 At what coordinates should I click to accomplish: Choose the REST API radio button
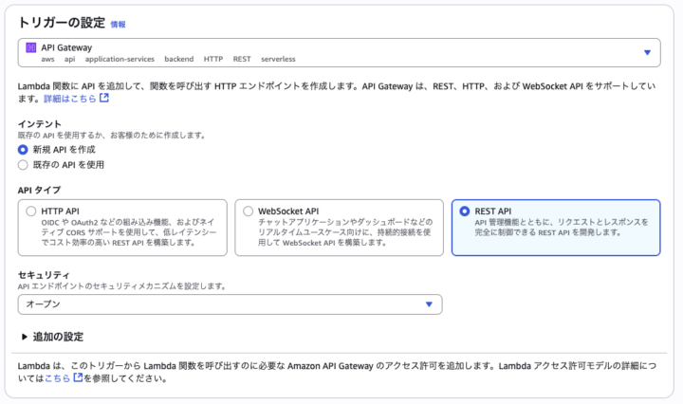pos(465,211)
